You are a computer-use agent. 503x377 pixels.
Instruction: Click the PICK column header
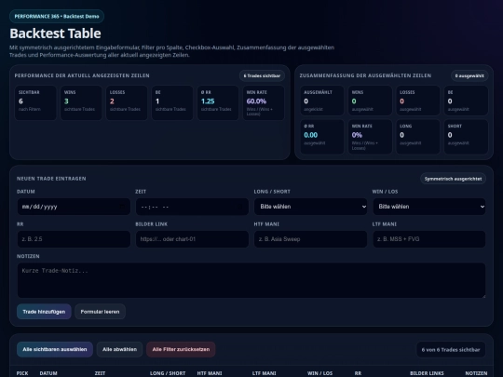coord(22,373)
